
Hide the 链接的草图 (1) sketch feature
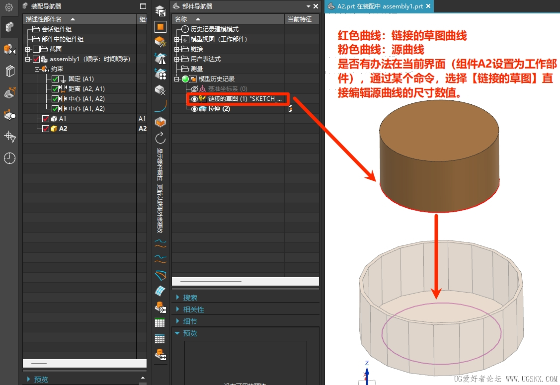click(194, 99)
